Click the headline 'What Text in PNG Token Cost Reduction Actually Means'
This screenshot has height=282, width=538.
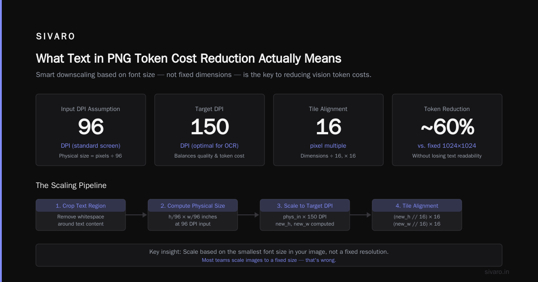click(x=189, y=59)
